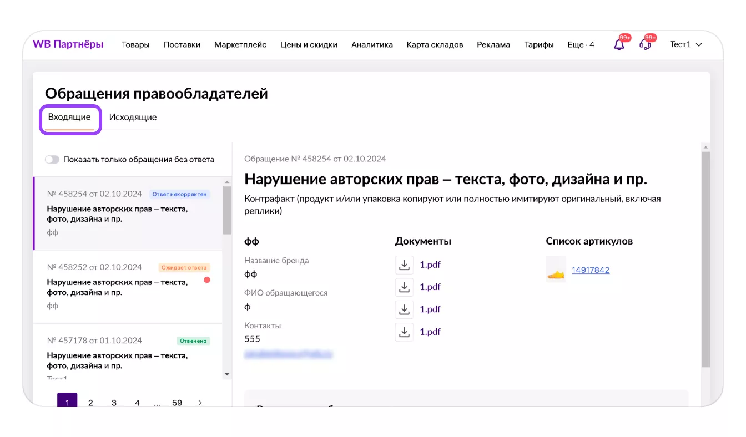The width and height of the screenshot is (746, 437).
Task: Open the Поставки menu
Action: [x=182, y=45]
